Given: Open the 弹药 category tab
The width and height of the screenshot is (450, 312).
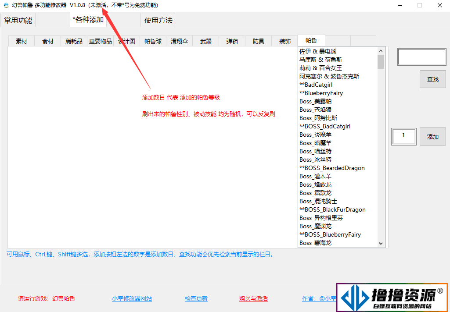Looking at the screenshot, I should pos(232,41).
